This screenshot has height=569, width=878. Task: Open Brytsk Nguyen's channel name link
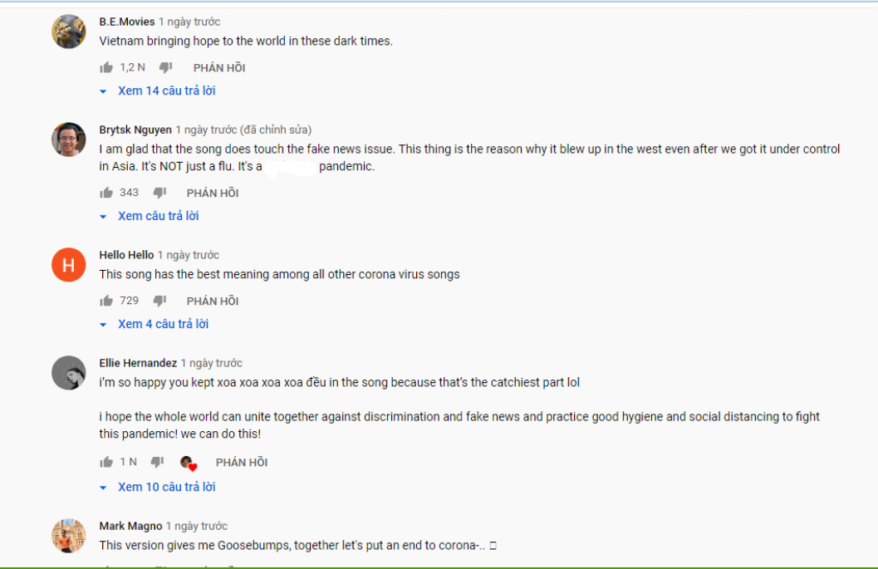point(135,130)
